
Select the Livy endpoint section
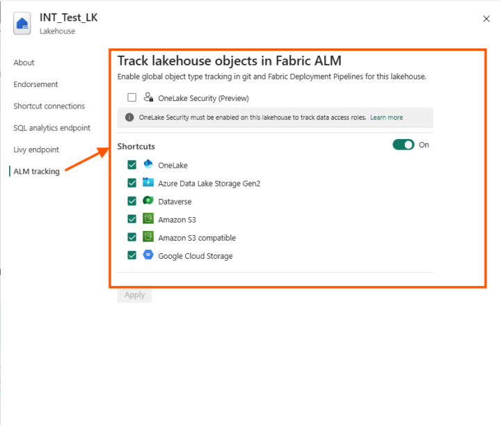click(x=36, y=150)
